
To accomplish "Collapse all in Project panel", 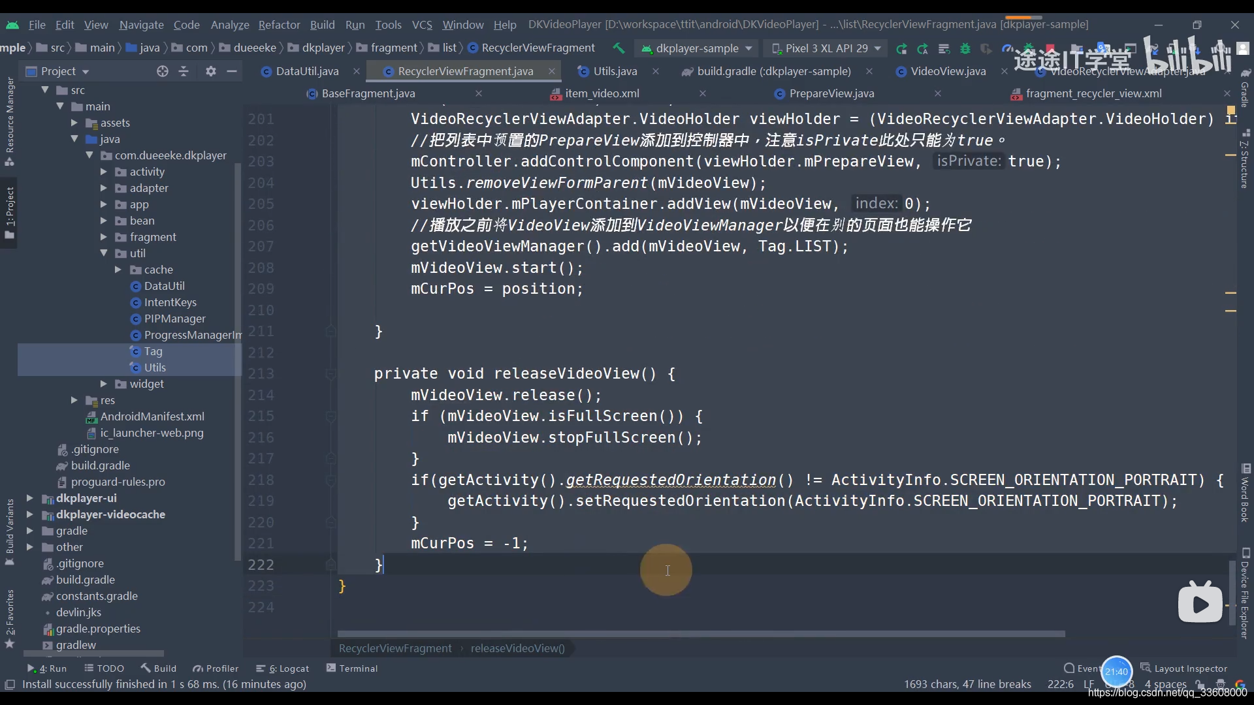I will coord(184,71).
